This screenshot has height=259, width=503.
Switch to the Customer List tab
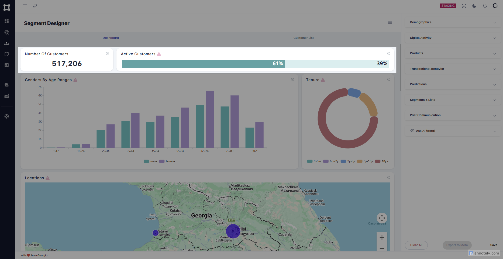(304, 38)
